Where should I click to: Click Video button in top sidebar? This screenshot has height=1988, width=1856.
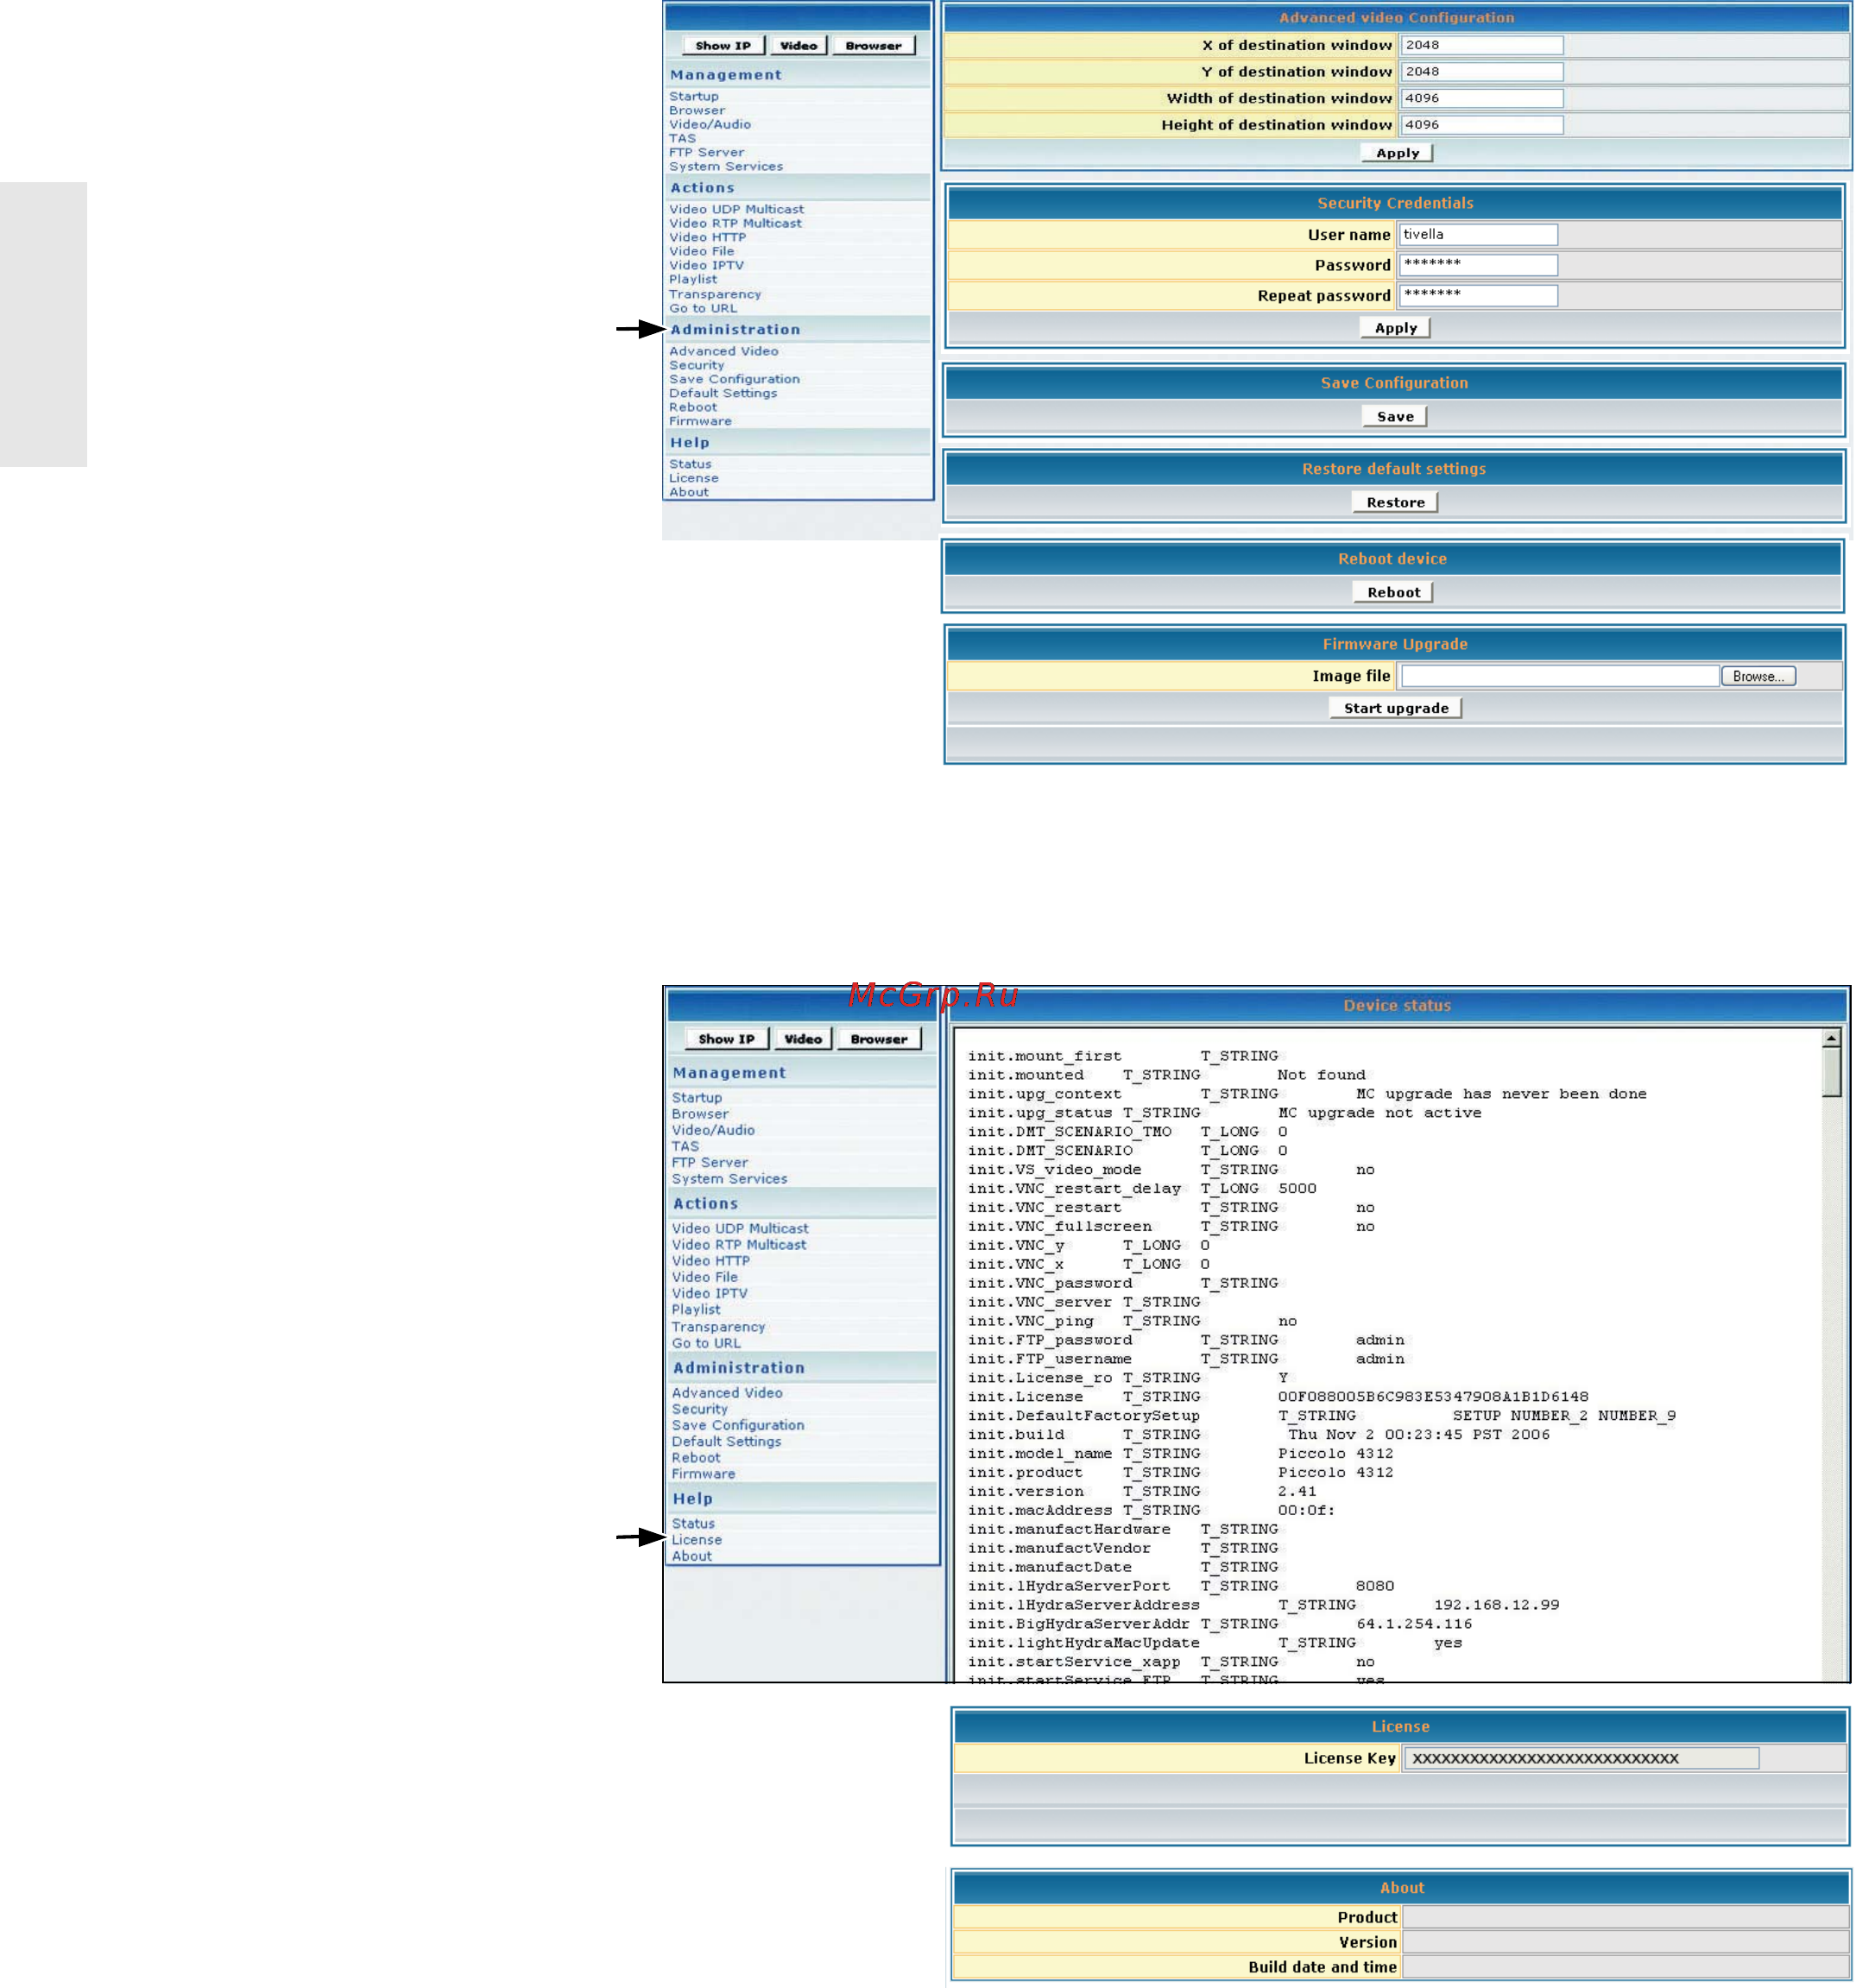[x=798, y=46]
